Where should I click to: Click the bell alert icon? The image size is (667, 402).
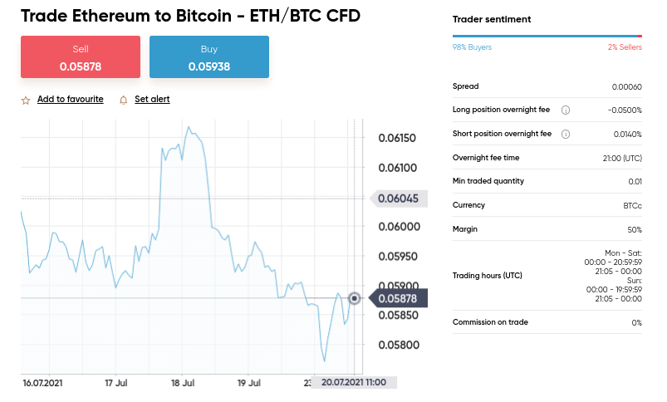(124, 100)
